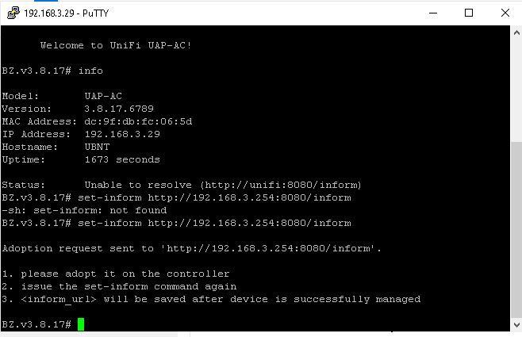Click the terminal scrollbar thumb

pyautogui.click(x=516, y=229)
